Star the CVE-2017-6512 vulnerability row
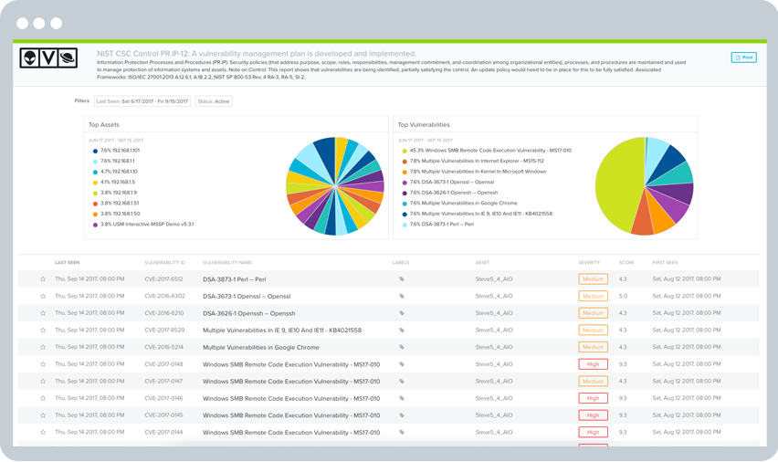 pos(43,279)
